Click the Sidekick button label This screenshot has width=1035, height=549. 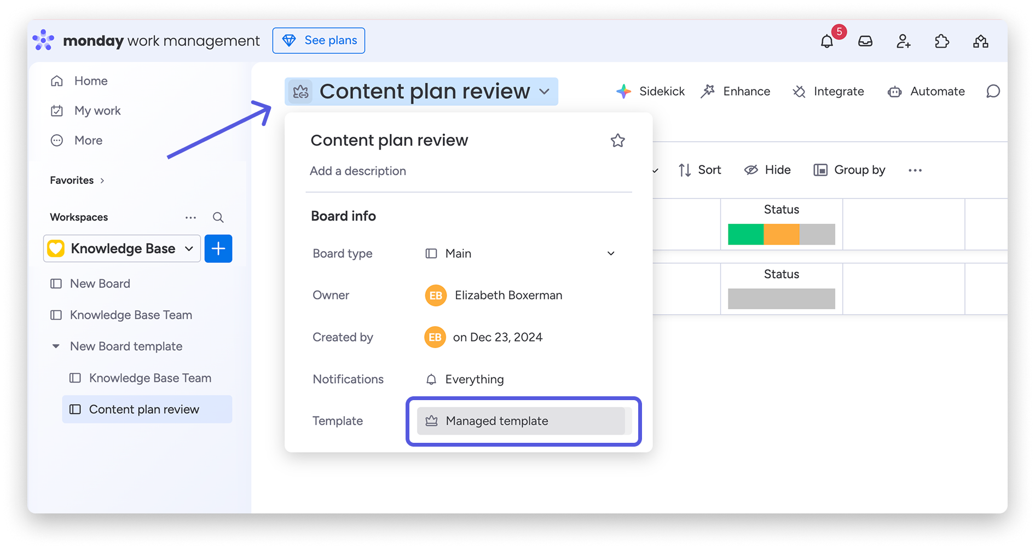662,91
